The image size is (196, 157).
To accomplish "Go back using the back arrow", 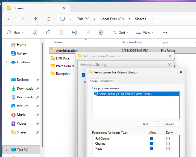I will tap(9, 19).
